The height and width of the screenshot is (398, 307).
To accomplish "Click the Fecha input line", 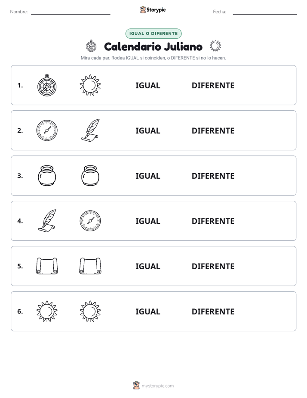I will pos(265,12).
